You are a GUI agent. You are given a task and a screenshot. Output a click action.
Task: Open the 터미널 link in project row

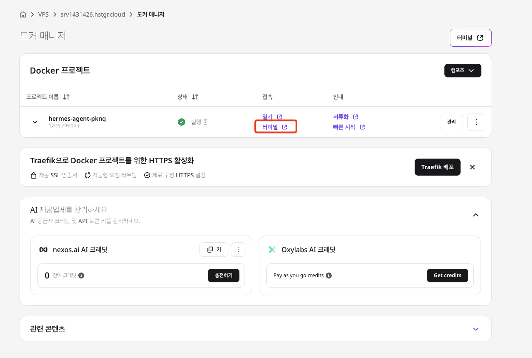275,127
